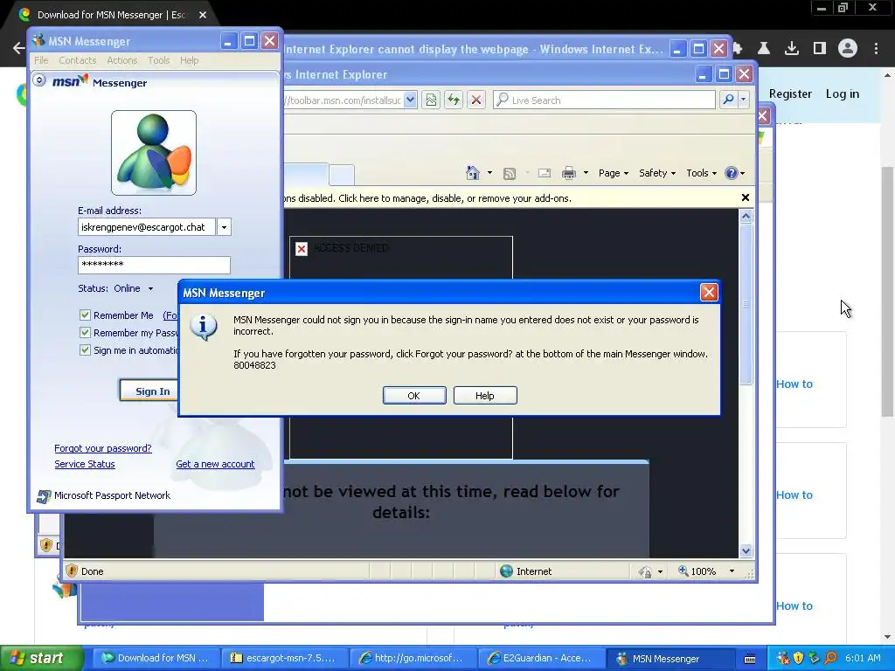Open the zoom level dropdown arrow in IE status bar
This screenshot has height=671, width=895.
[732, 571]
